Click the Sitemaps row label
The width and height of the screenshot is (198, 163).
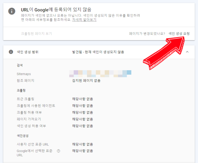24,74
